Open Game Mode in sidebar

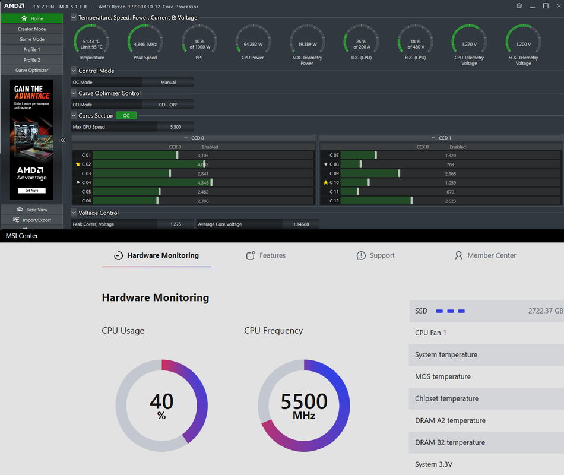point(31,39)
